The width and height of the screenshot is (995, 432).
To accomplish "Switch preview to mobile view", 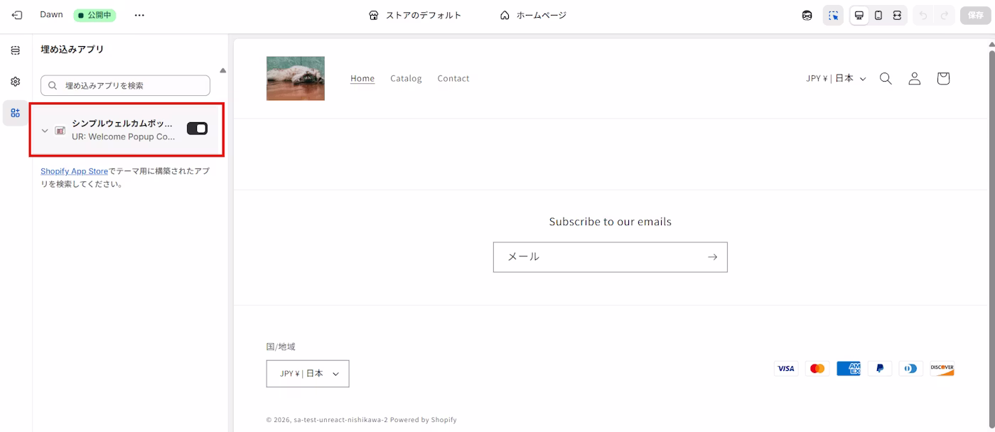I will pos(878,14).
